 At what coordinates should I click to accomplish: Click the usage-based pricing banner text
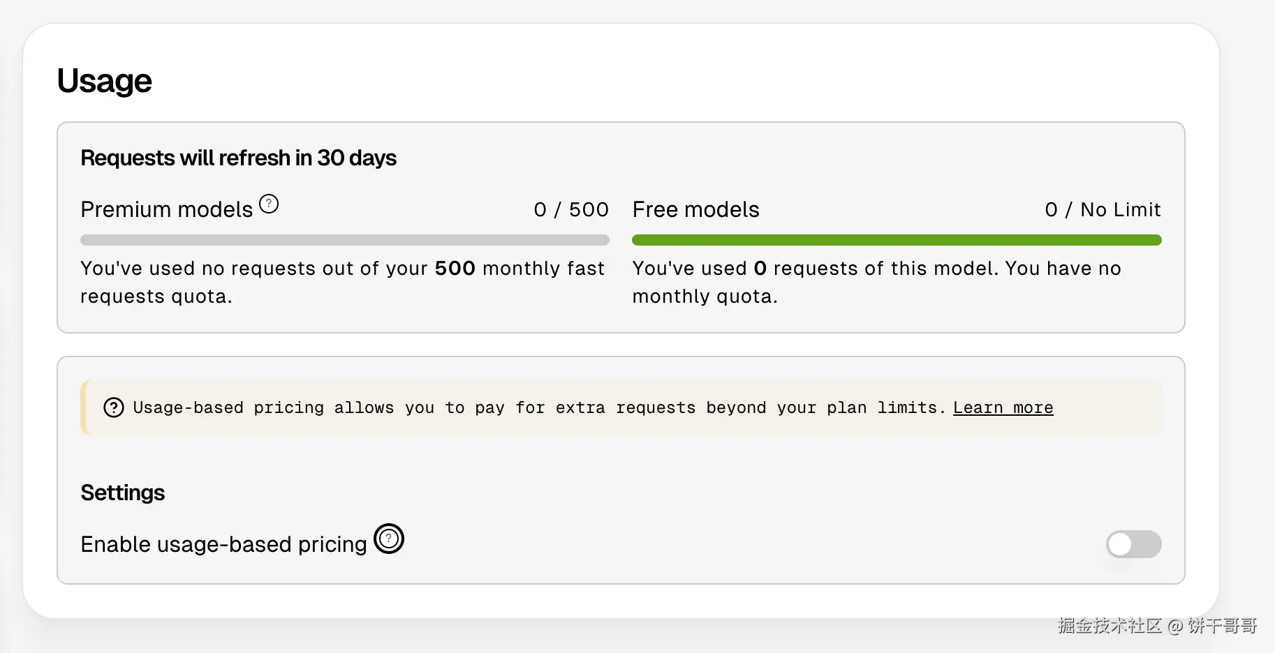538,407
